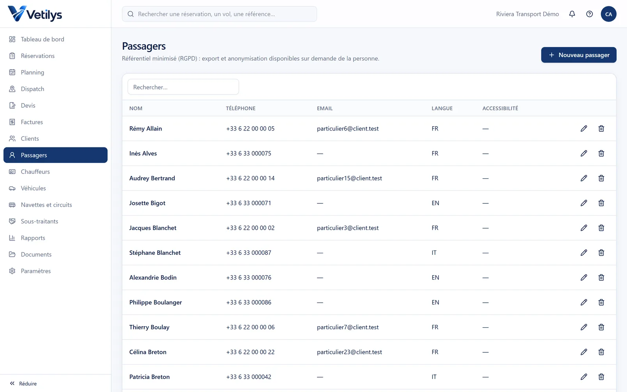Edit passenger Célina Breton

click(x=584, y=352)
